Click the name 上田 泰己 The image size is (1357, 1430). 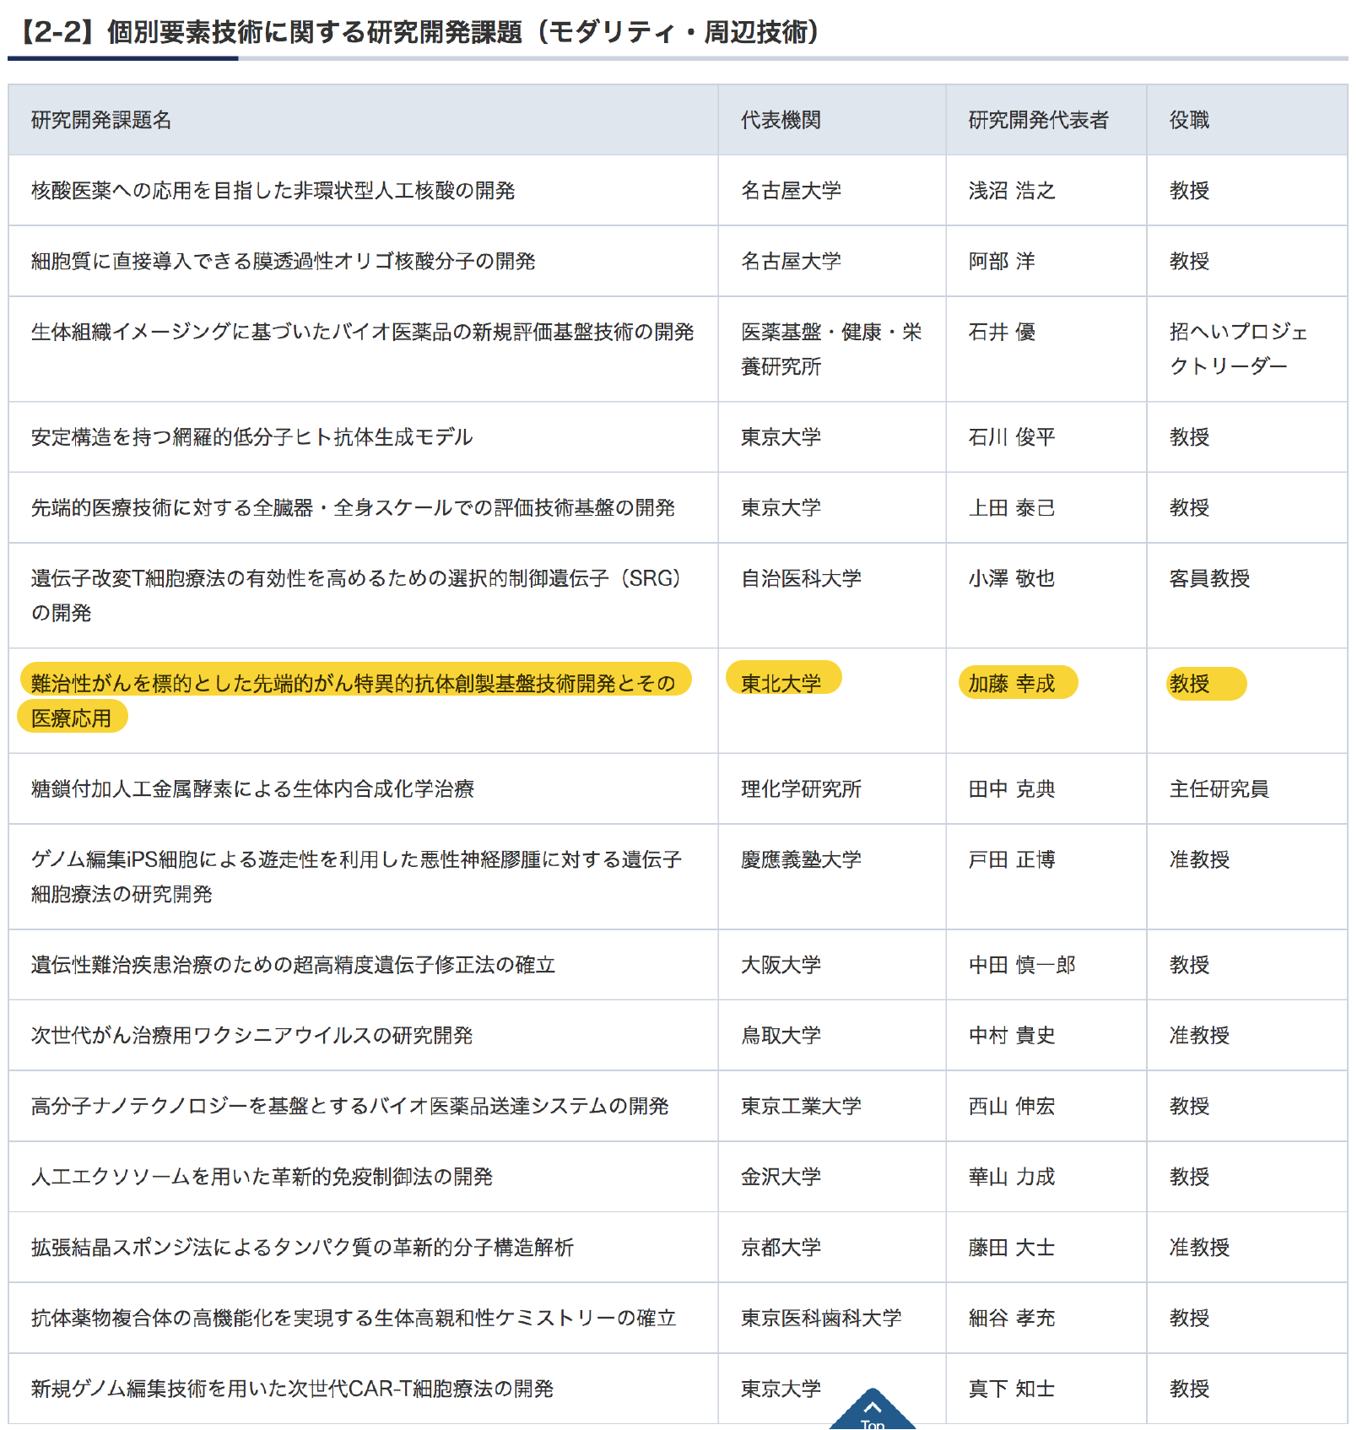click(1012, 508)
